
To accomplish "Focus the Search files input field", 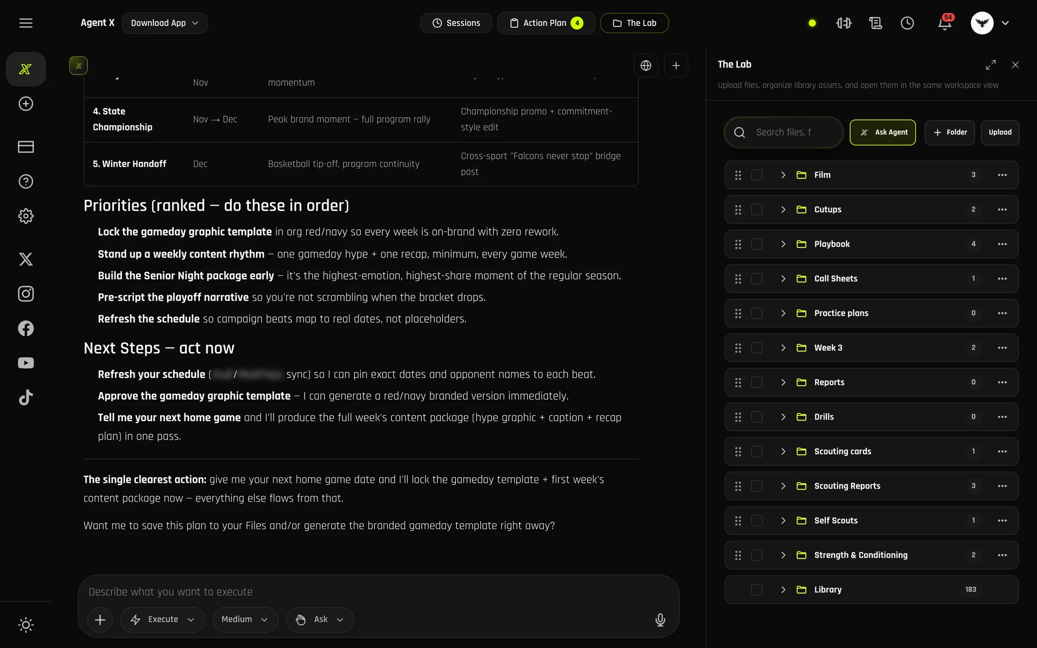I will click(x=784, y=132).
